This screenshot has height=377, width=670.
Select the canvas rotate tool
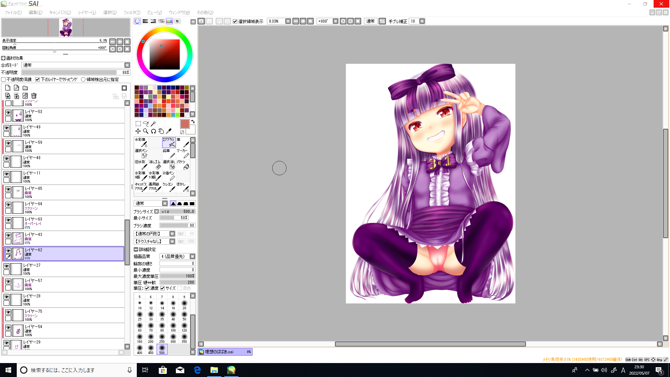click(x=153, y=131)
